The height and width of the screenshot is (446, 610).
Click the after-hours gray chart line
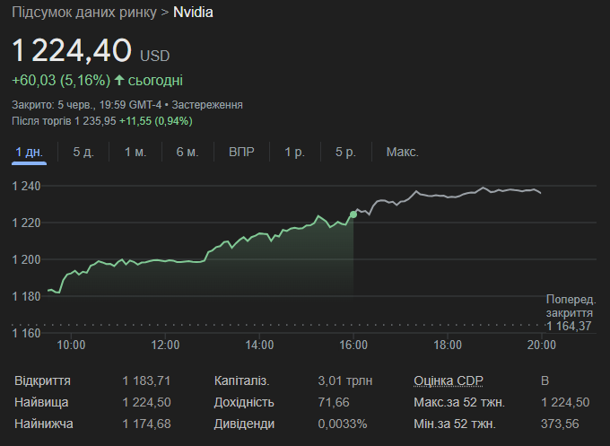[449, 195]
